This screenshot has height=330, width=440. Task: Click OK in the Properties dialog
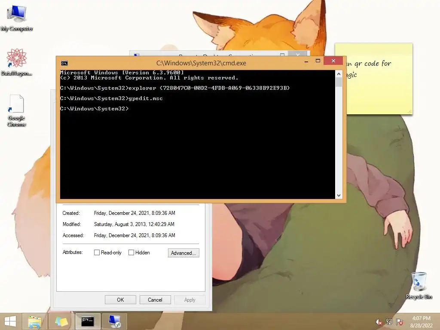click(x=120, y=299)
